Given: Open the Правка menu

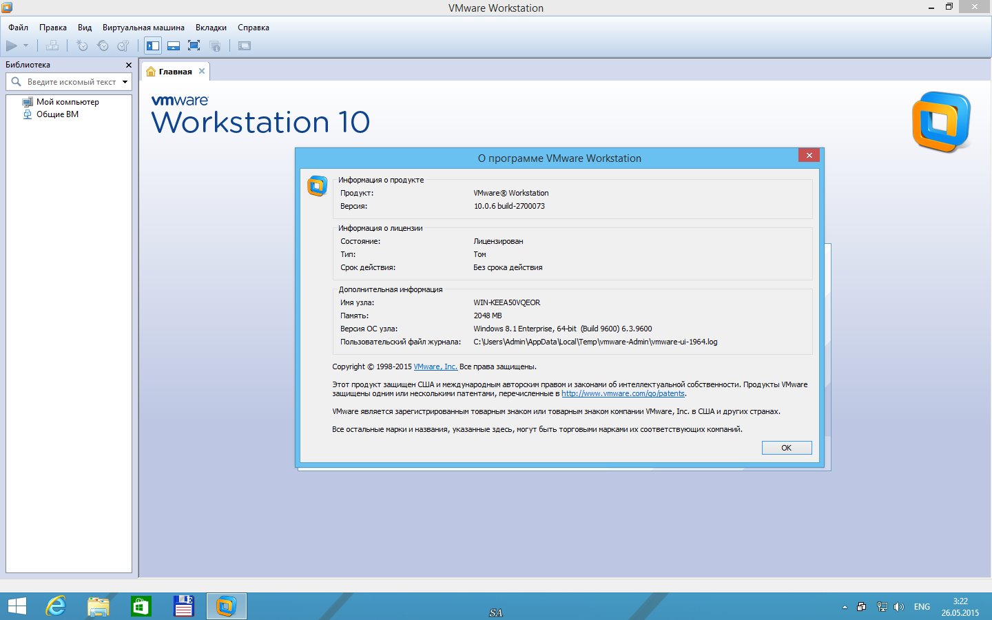Looking at the screenshot, I should pos(53,28).
